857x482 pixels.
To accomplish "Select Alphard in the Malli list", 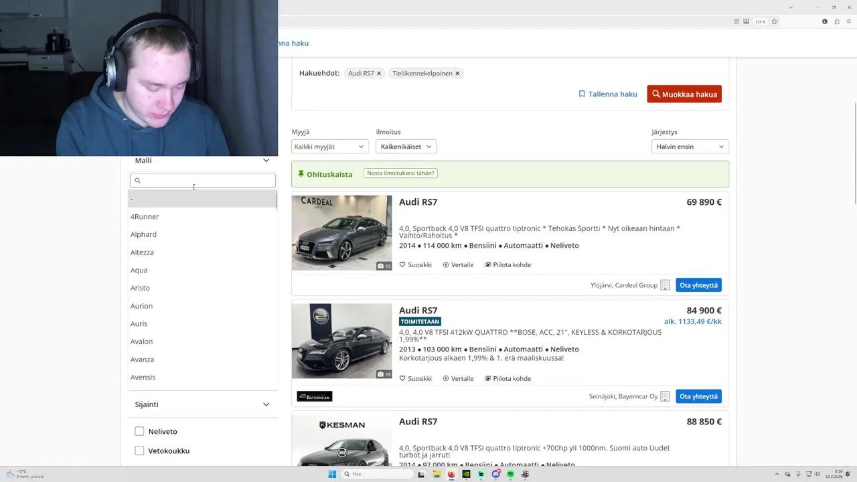I will 202,234.
